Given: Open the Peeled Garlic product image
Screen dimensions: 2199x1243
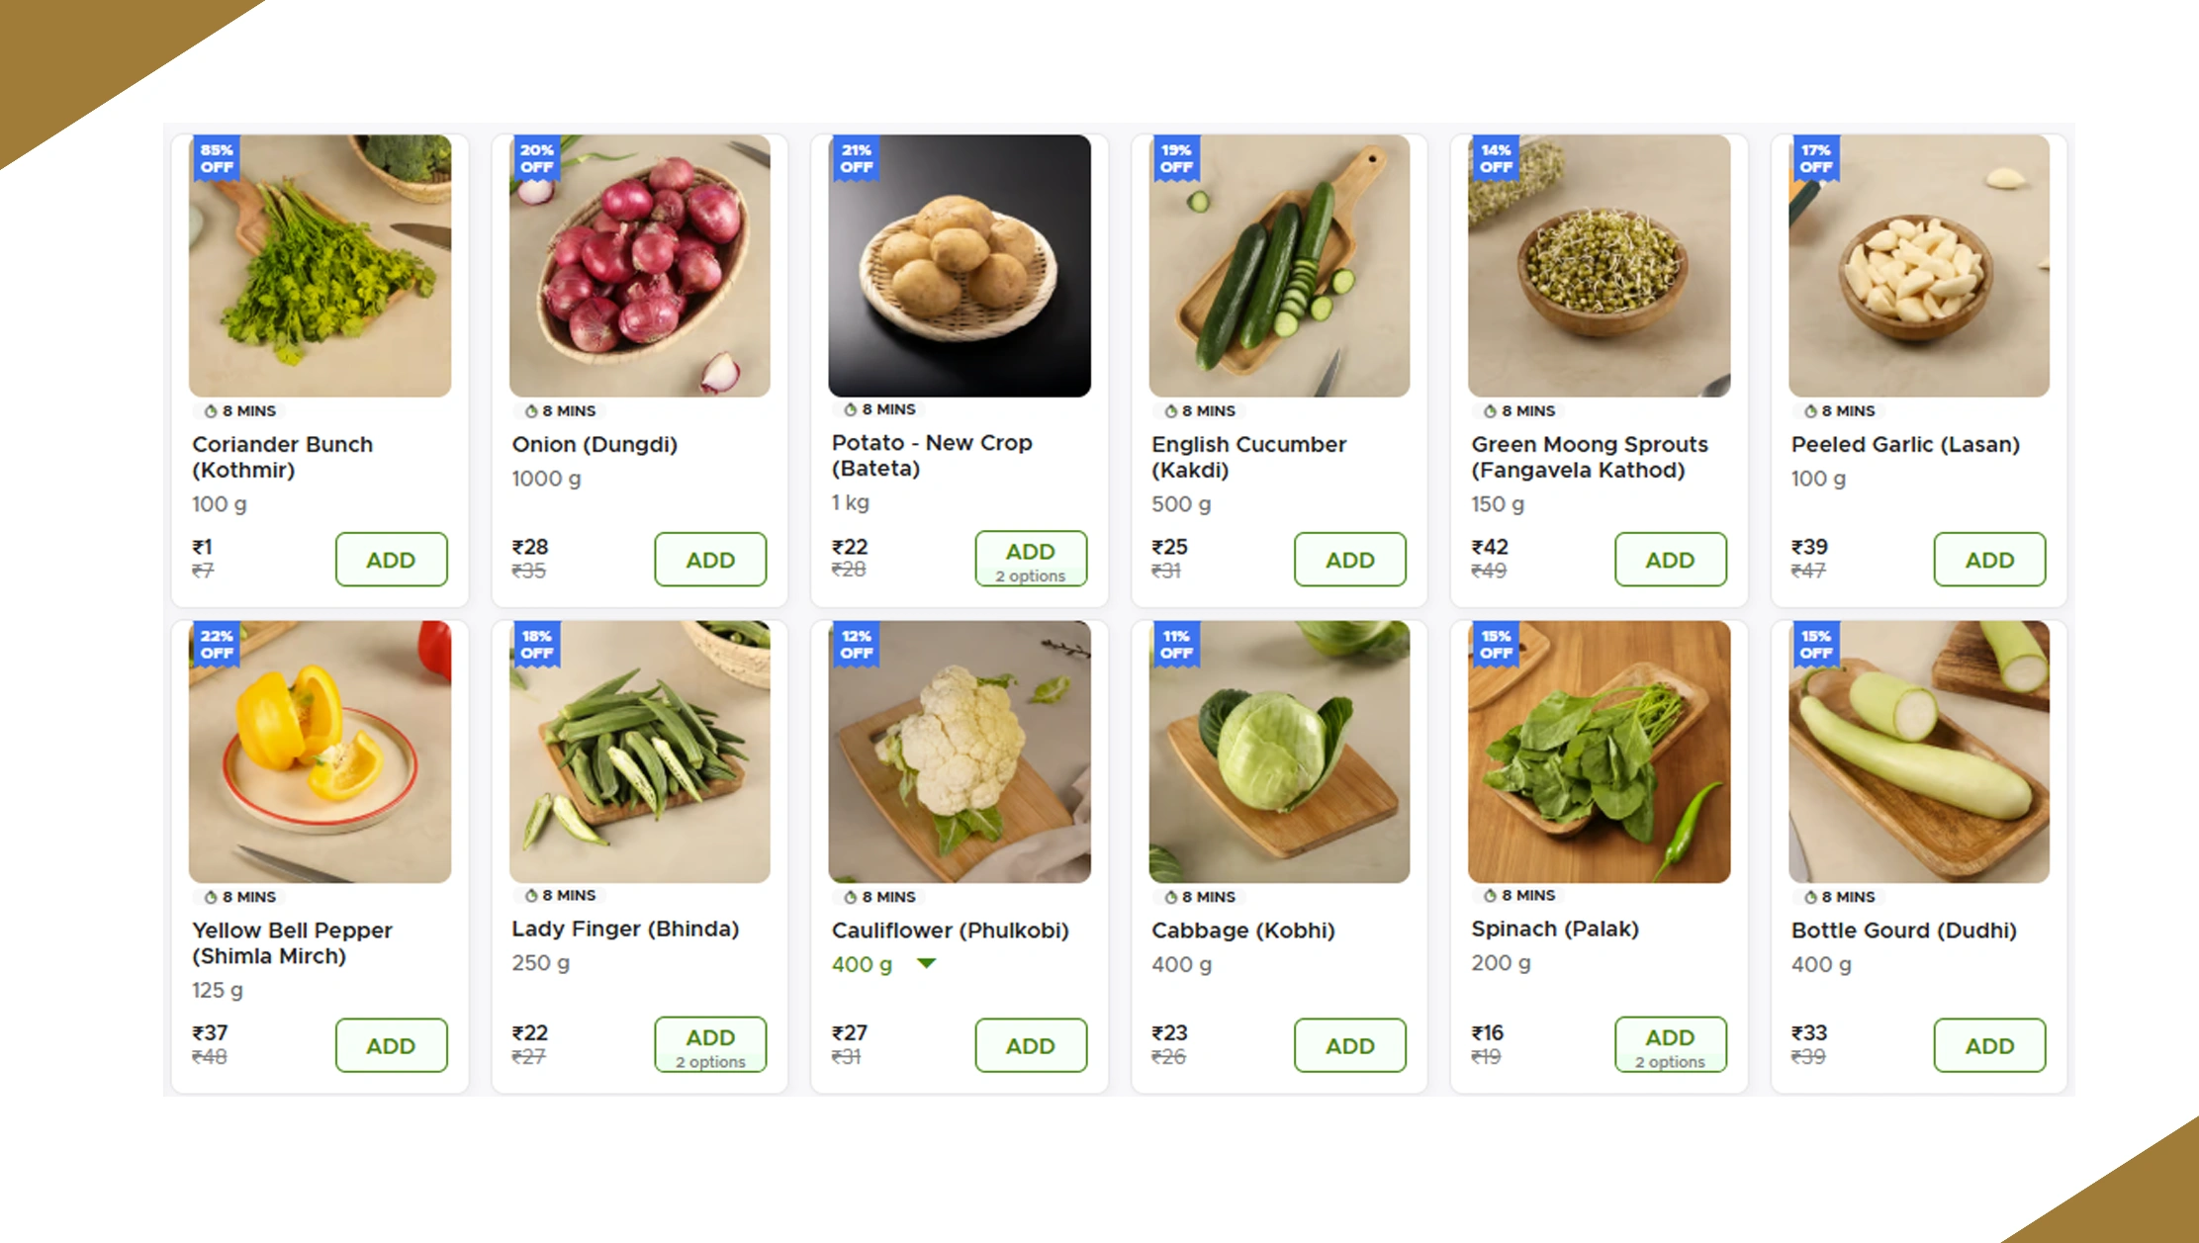Looking at the screenshot, I should [1918, 266].
